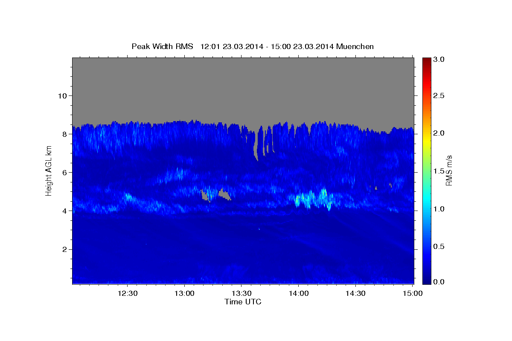Click the colorbar value '1.5'
Screen dimensions: 512x341
click(x=440, y=171)
